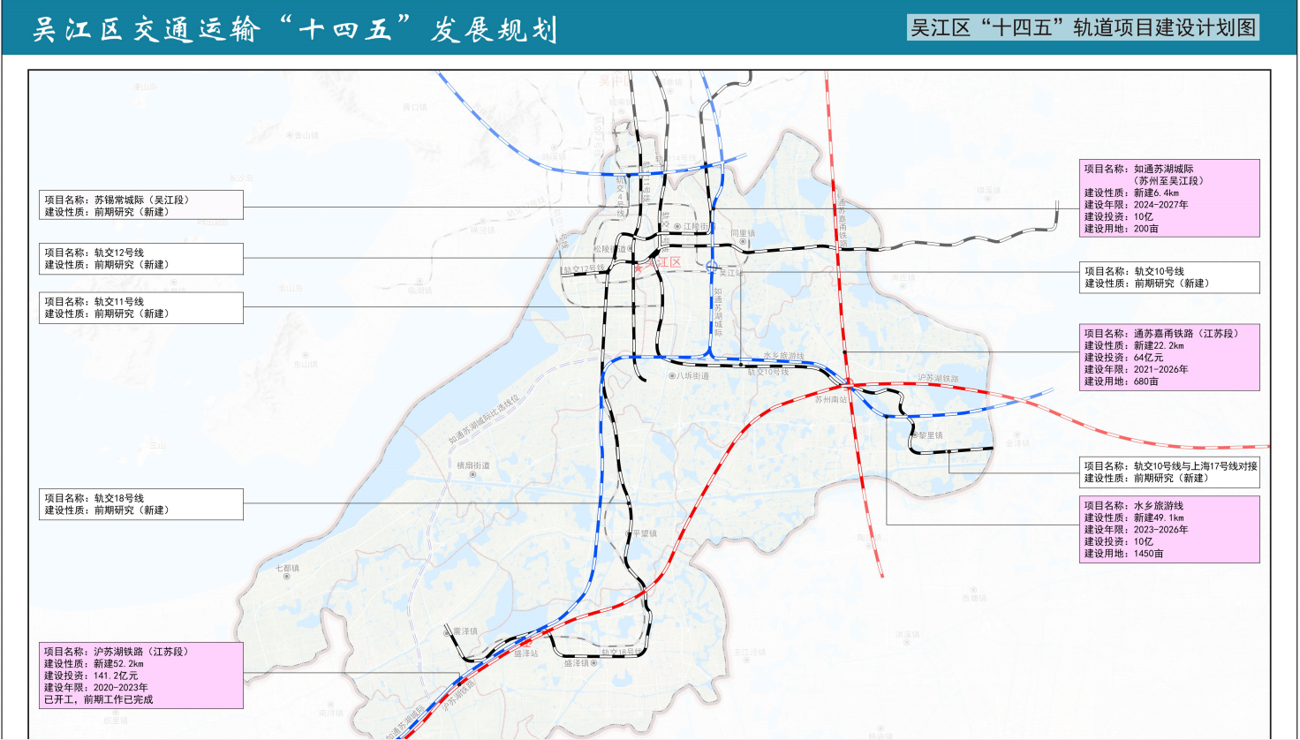This screenshot has width=1300, height=740.
Task: Click 建设性质:新建52.2km in the 沪苏湖铁路 box
Action: coord(94,664)
